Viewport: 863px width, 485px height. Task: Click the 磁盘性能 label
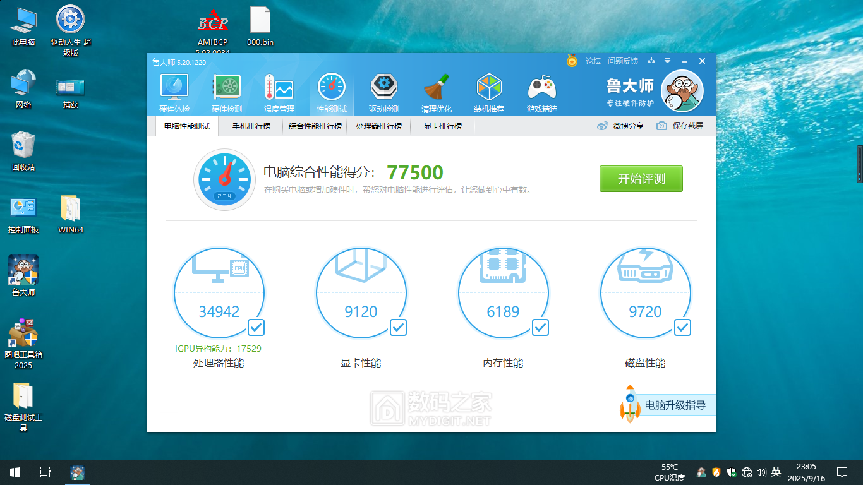pos(645,363)
